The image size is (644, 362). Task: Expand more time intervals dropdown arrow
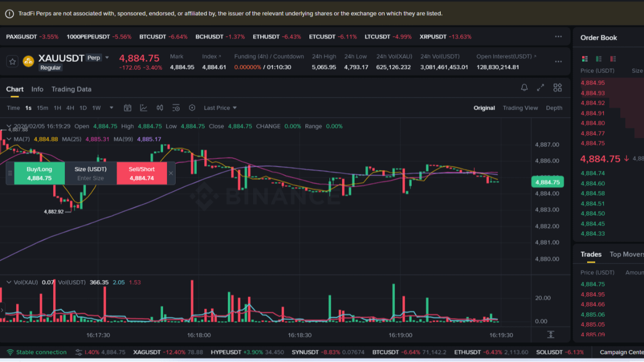111,108
